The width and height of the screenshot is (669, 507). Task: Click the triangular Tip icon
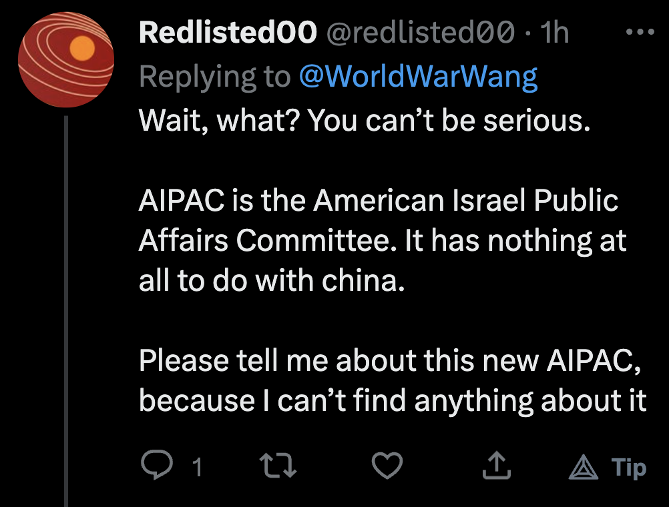coord(583,468)
